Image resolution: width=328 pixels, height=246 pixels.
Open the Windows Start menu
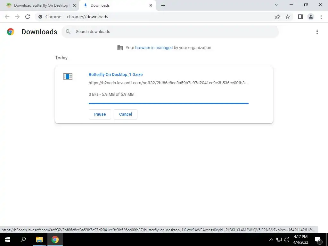[x=8, y=240]
